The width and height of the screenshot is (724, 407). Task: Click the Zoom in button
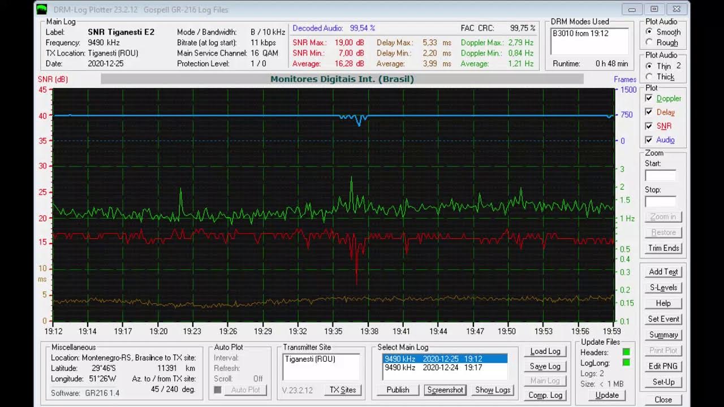pos(663,217)
